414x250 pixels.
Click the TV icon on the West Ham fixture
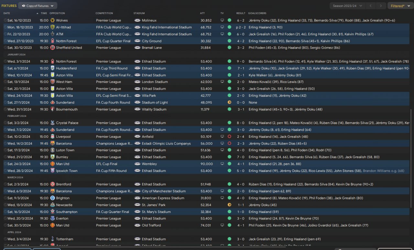click(x=222, y=82)
